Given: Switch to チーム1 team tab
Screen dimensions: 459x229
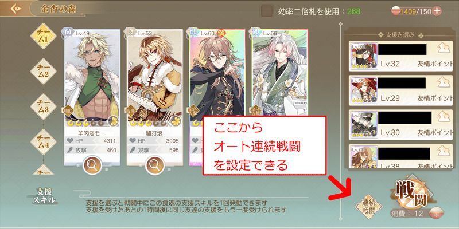Looking at the screenshot, I should [44, 36].
